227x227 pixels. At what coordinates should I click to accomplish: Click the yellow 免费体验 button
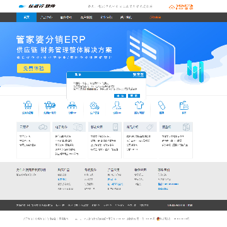(x=33, y=68)
